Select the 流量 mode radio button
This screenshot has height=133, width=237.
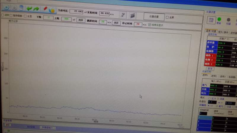coord(218,99)
